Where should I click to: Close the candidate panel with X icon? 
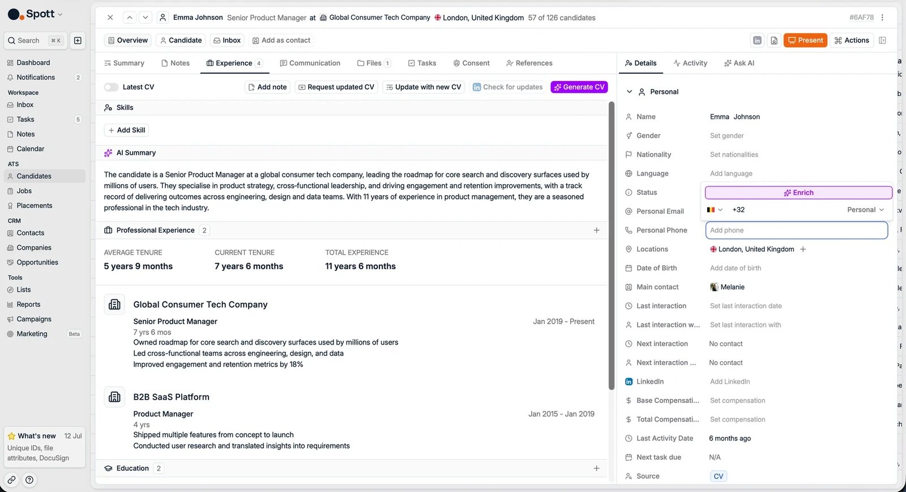point(110,18)
